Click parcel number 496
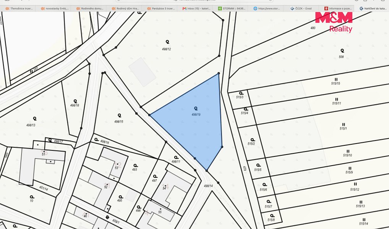The image size is (389, 229). pyautogui.click(x=138, y=211)
